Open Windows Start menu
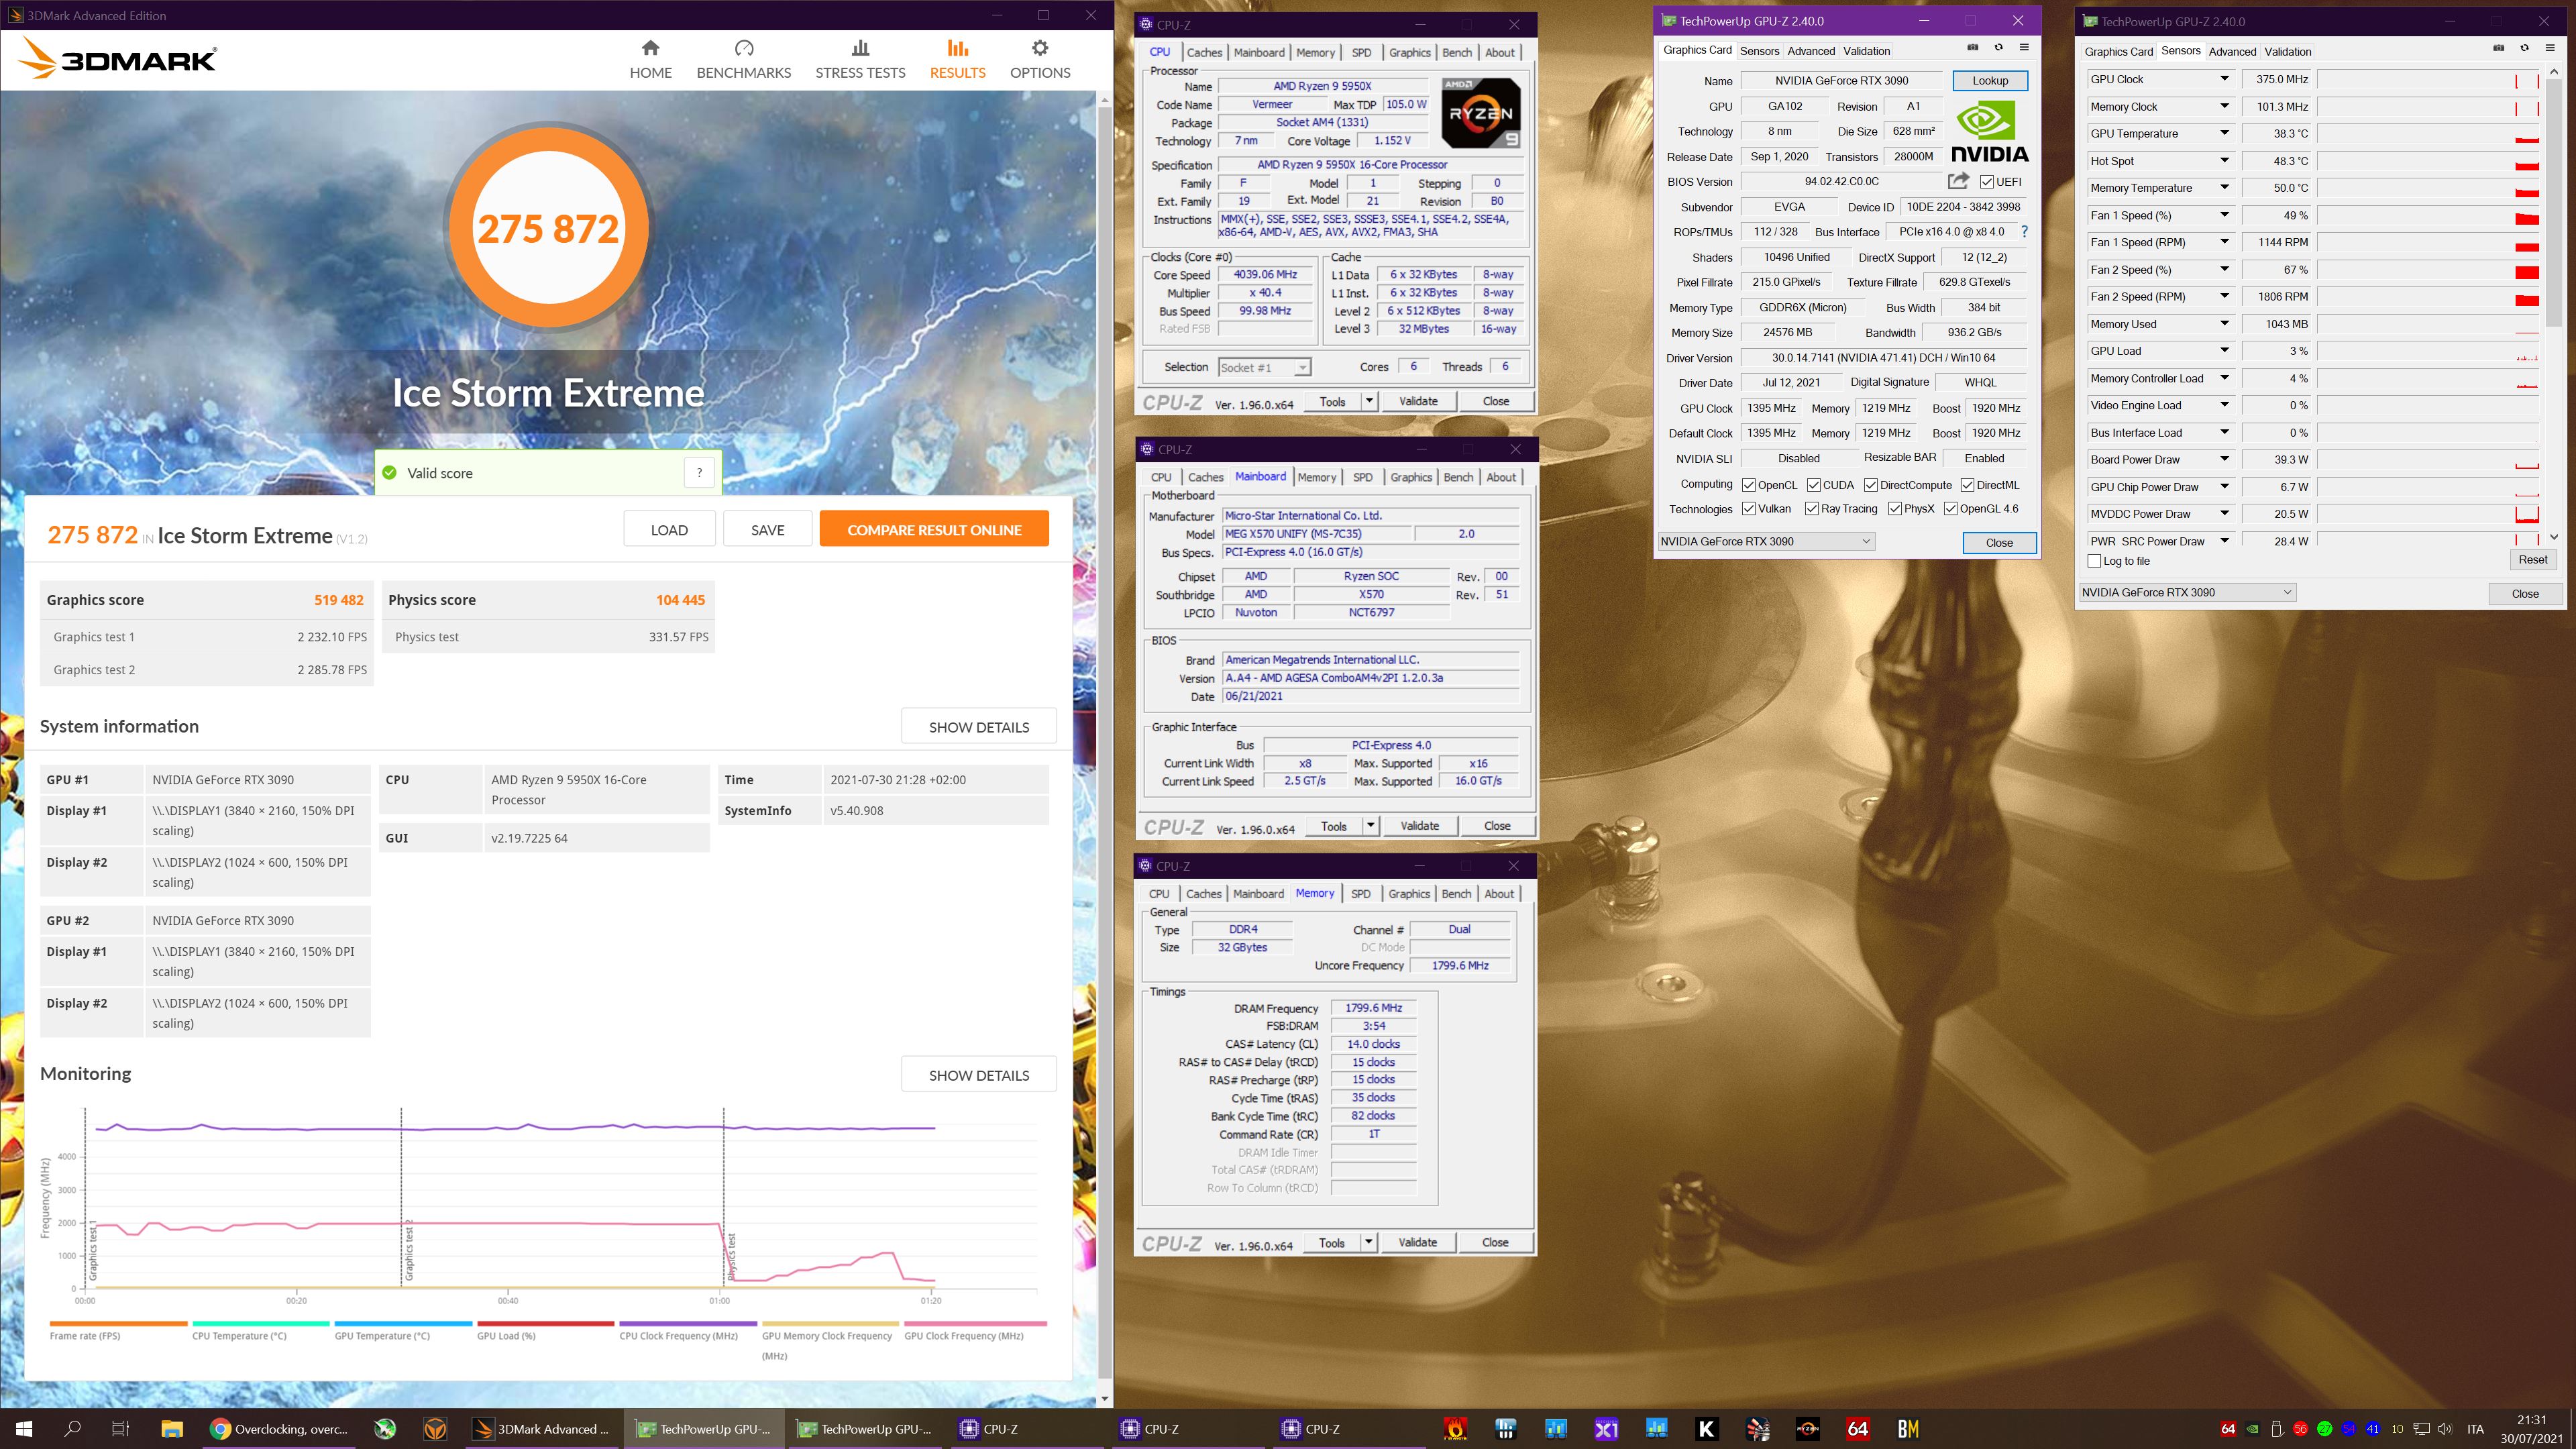This screenshot has height=1449, width=2576. tap(24, 1429)
